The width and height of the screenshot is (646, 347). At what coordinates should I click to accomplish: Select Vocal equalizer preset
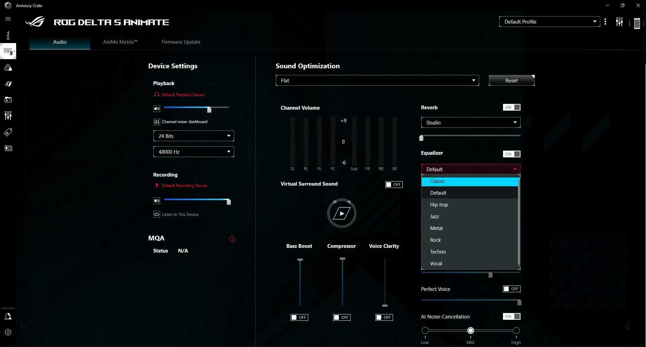[470, 264]
